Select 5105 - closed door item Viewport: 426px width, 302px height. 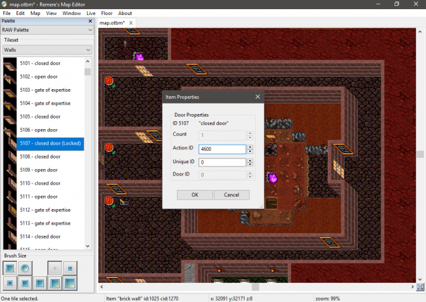50,117
